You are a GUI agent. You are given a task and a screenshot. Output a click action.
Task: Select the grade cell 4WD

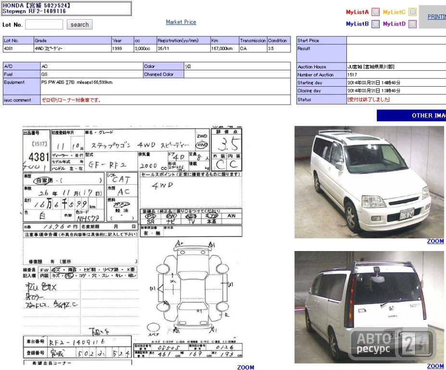pos(73,49)
